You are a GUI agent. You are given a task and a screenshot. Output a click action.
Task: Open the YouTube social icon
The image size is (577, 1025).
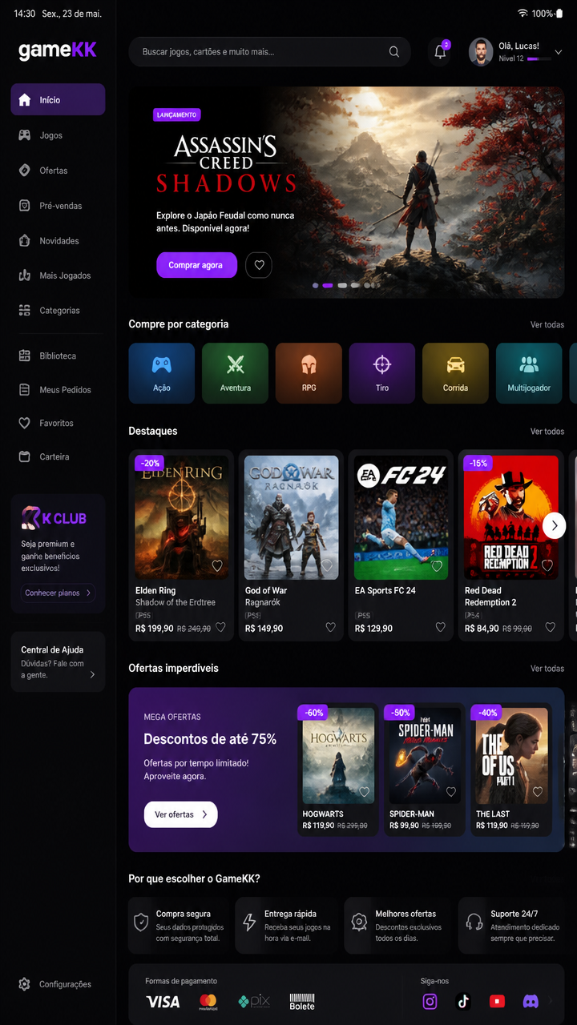497,1002
